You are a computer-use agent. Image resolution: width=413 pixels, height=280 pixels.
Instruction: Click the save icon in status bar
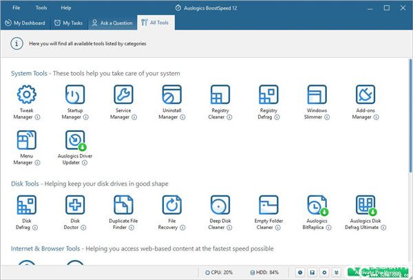(312, 272)
